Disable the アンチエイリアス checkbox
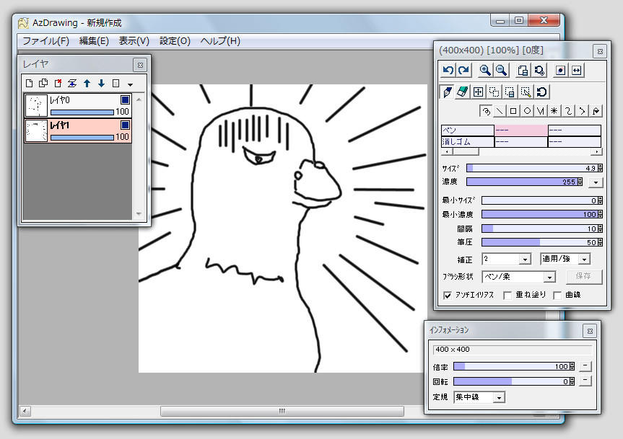The image size is (623, 439). pyautogui.click(x=449, y=296)
